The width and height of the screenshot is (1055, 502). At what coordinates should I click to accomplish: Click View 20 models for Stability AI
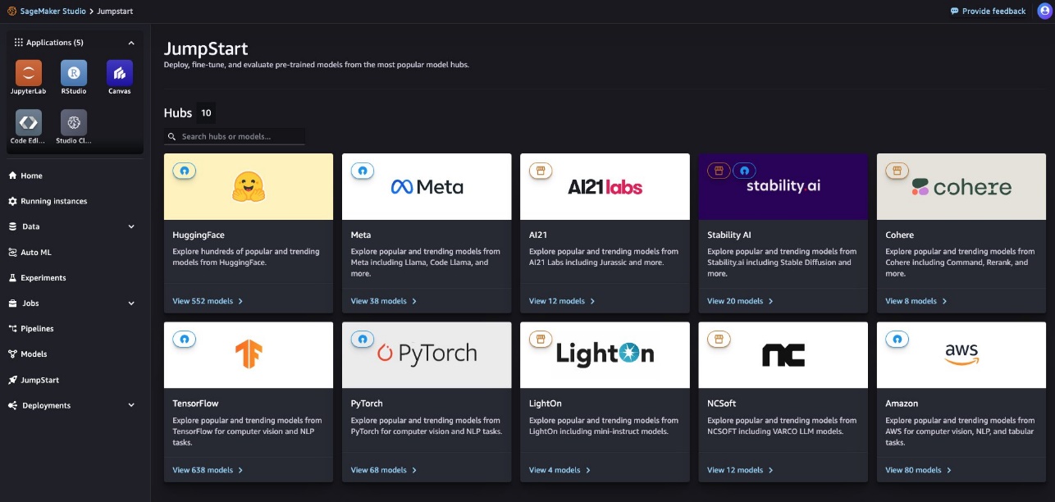pos(740,301)
